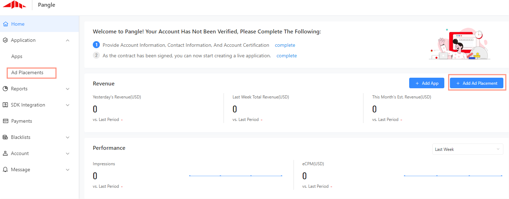Click the Message bell icon
The width and height of the screenshot is (509, 199).
point(5,170)
